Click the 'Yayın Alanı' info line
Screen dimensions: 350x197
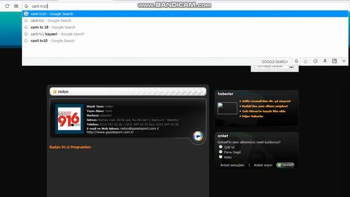[x=100, y=111]
